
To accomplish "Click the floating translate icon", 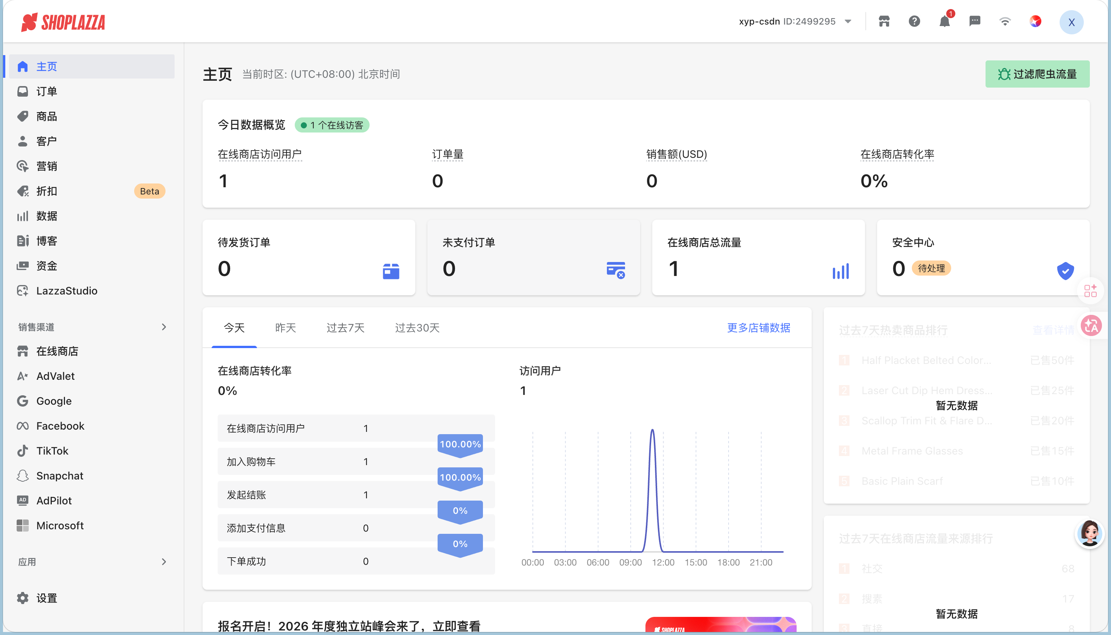I will tap(1091, 326).
